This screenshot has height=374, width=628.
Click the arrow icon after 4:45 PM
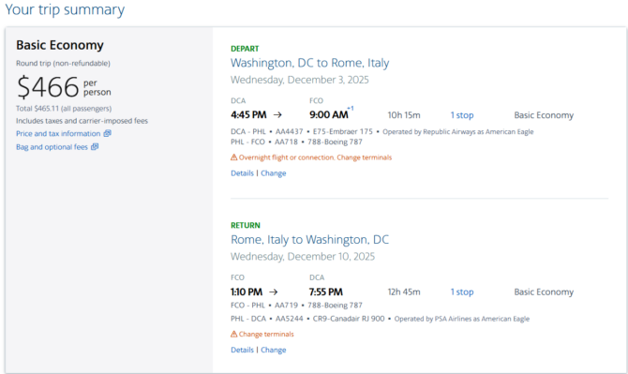click(277, 115)
